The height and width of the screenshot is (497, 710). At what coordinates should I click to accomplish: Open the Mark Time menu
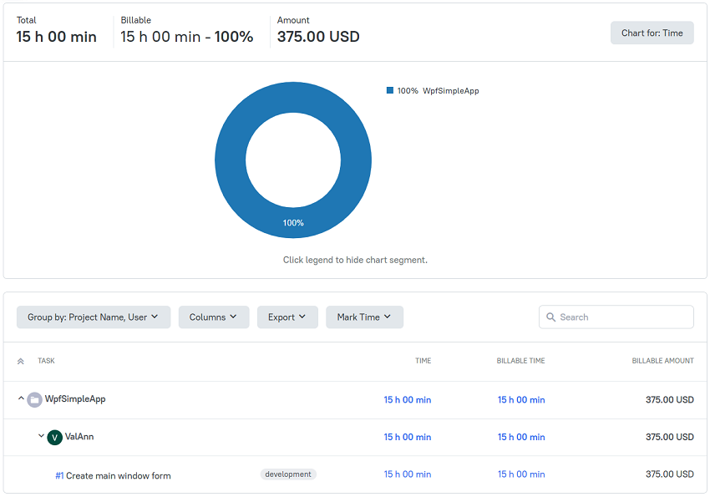[x=364, y=317]
